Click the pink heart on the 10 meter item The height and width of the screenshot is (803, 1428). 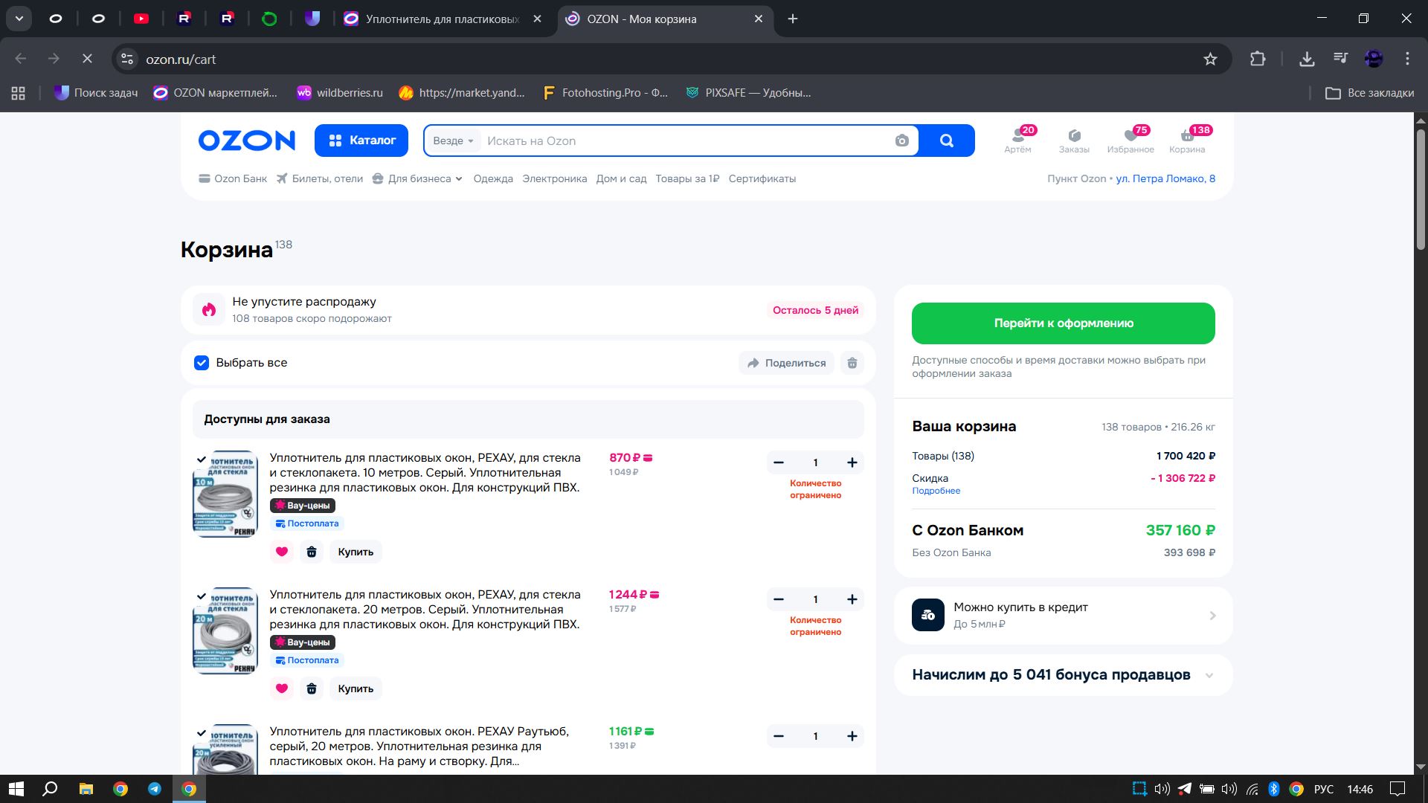tap(282, 552)
